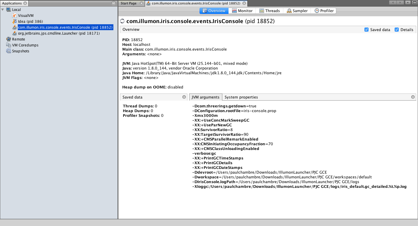418x226 pixels.
Task: Click the JVM: Java HotSpot line
Action: (x=185, y=63)
